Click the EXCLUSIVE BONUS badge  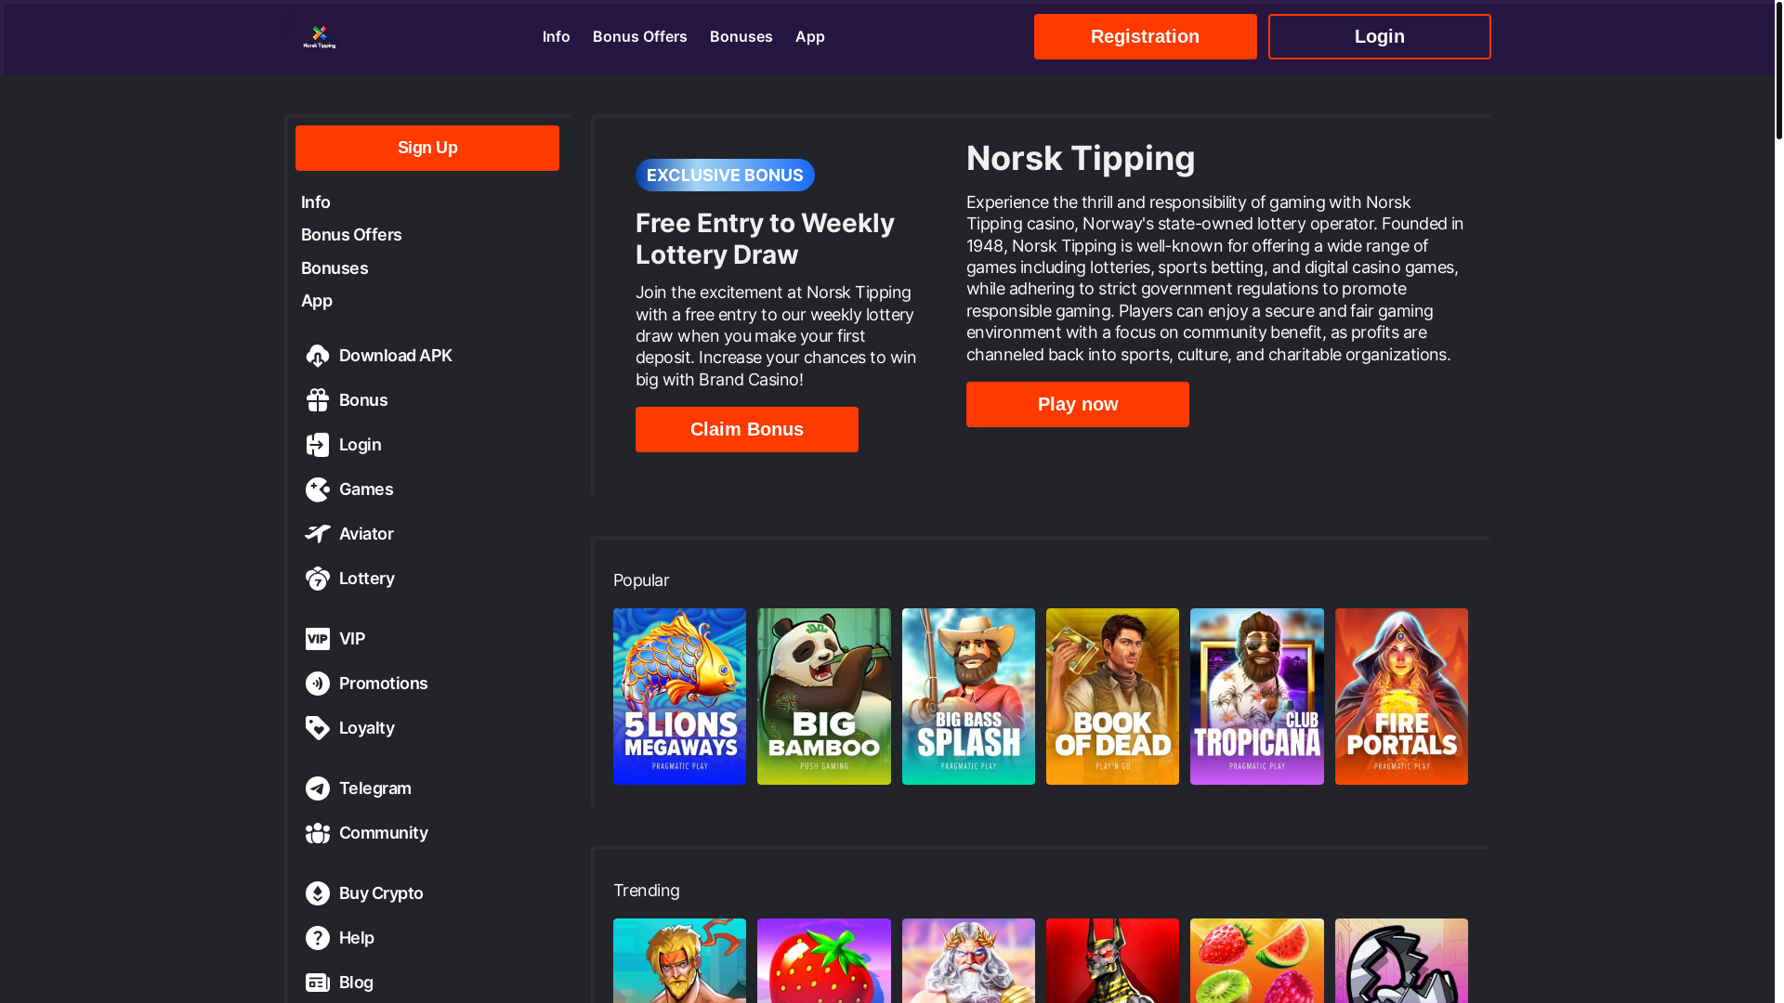point(725,175)
